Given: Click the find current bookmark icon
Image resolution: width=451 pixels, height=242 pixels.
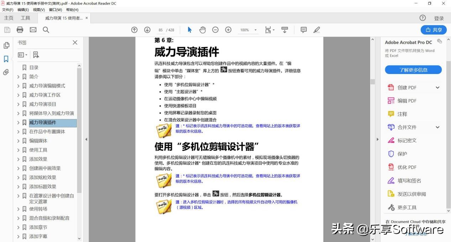Looking at the screenshot, I should tap(36, 55).
